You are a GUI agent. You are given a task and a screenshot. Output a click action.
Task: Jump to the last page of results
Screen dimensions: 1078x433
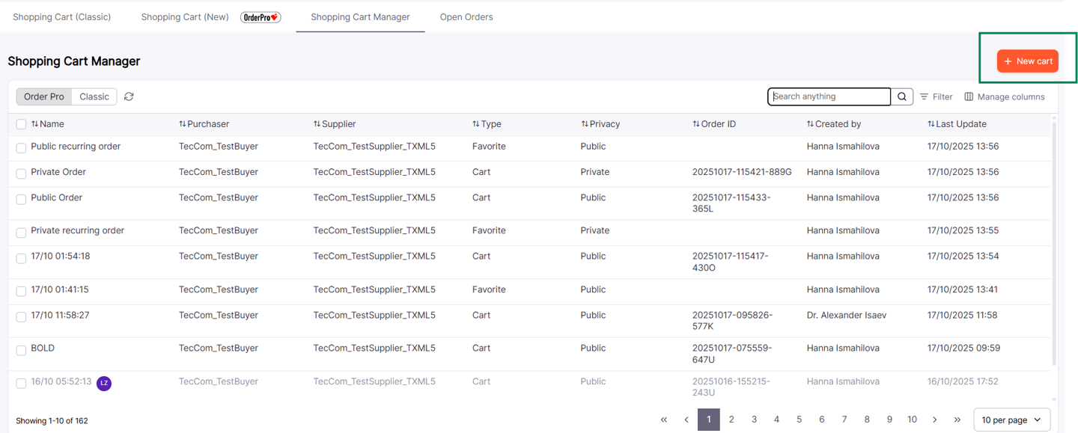tap(957, 420)
